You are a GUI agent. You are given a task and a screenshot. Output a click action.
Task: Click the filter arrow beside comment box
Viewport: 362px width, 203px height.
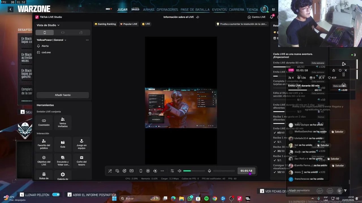coord(345,191)
